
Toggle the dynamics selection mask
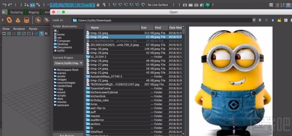click(81, 5)
